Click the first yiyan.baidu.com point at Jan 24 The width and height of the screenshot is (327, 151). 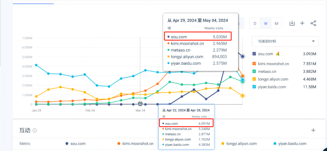point(36,65)
